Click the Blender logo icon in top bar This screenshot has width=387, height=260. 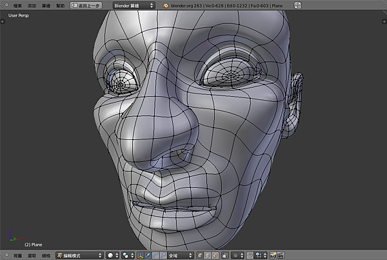point(166,5)
